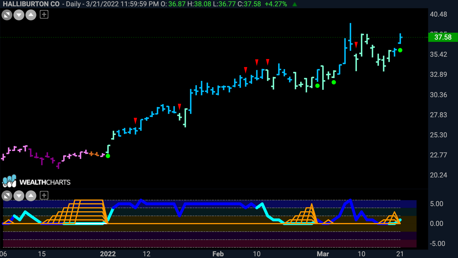Click the green 37.58 current price label
Screen dimensions: 458x258
(443, 37)
